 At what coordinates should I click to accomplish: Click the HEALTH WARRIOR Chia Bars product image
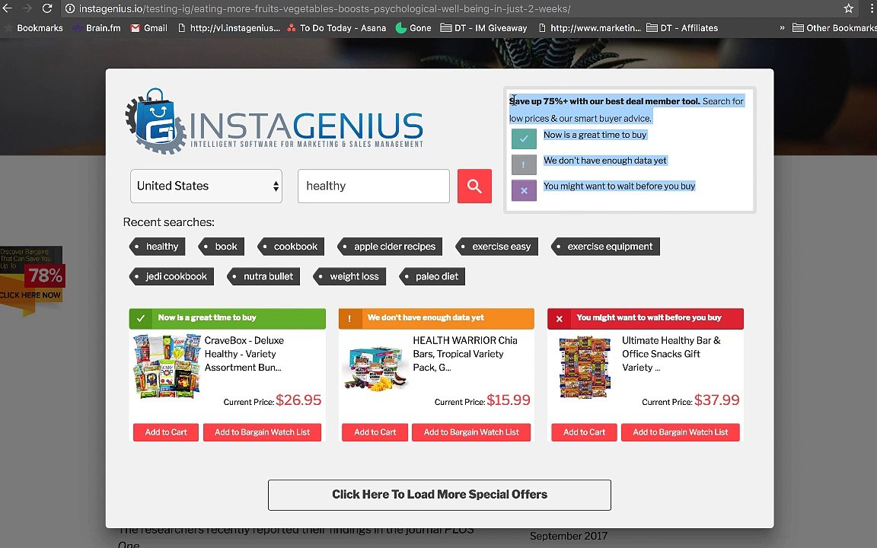pyautogui.click(x=375, y=368)
